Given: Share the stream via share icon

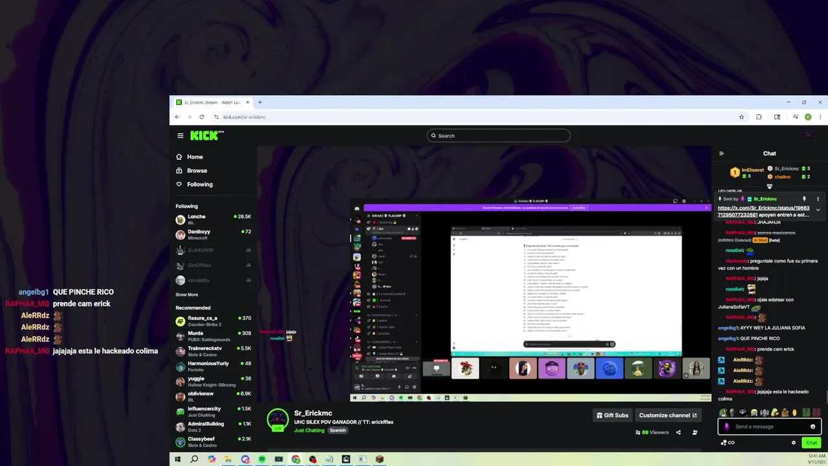Looking at the screenshot, I should (678, 432).
